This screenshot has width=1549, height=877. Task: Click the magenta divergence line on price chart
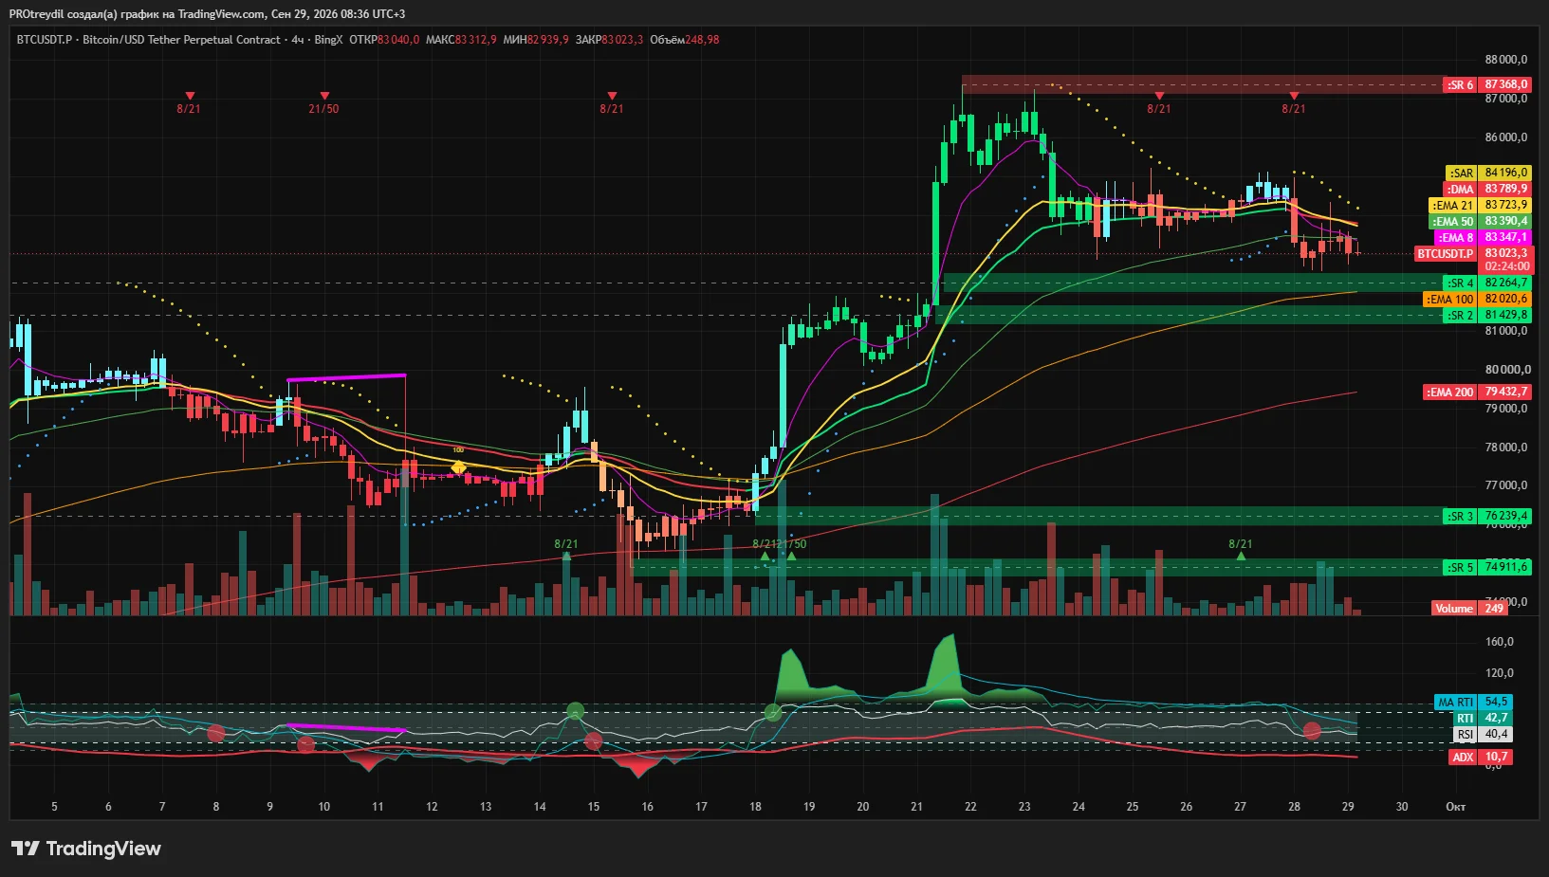[x=346, y=377]
